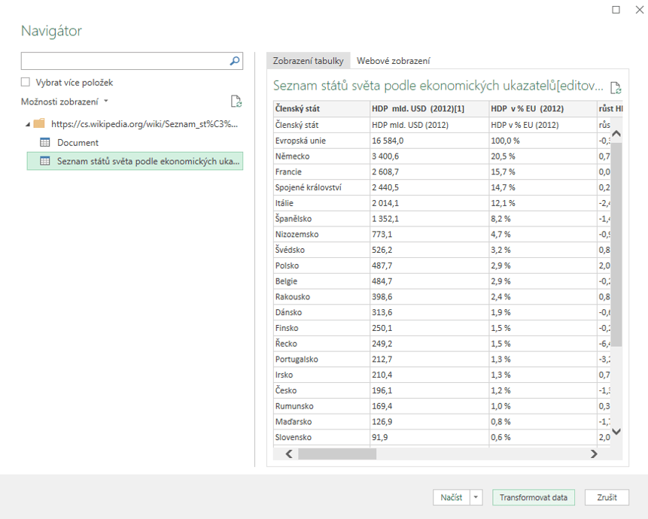Click the refresh icon beside display options
648x519 pixels.
[x=236, y=102]
